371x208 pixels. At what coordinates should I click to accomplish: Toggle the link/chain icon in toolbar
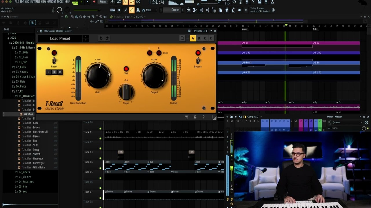pyautogui.click(x=132, y=10)
